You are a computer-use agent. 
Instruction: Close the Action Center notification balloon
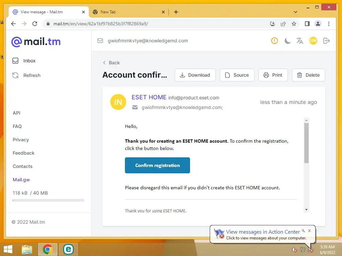(309, 231)
